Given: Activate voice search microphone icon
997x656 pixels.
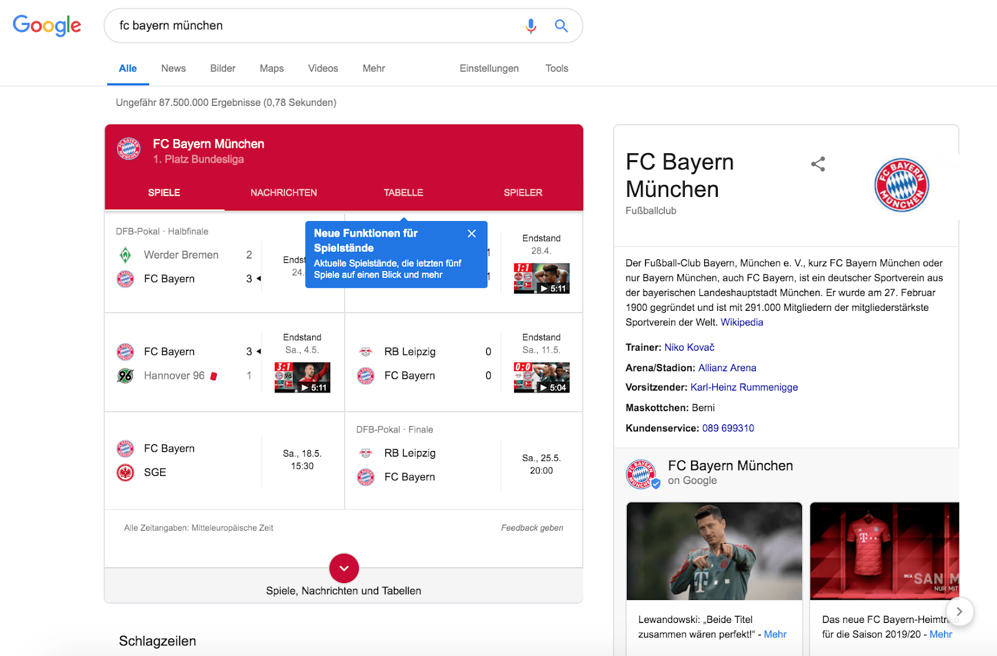Looking at the screenshot, I should (531, 26).
